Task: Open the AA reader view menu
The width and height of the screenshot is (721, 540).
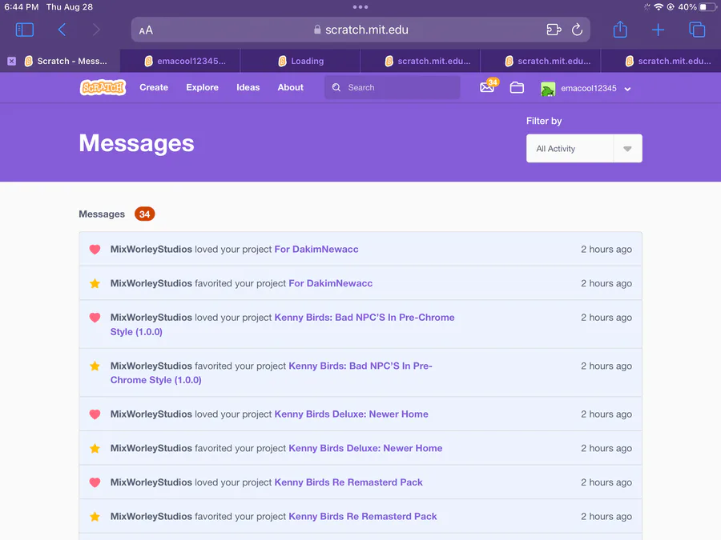Action: pyautogui.click(x=146, y=30)
